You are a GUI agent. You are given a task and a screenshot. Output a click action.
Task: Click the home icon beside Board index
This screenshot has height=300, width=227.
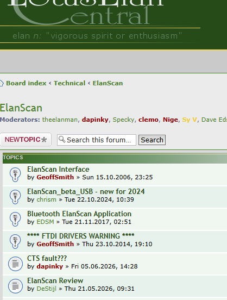pos(2,83)
